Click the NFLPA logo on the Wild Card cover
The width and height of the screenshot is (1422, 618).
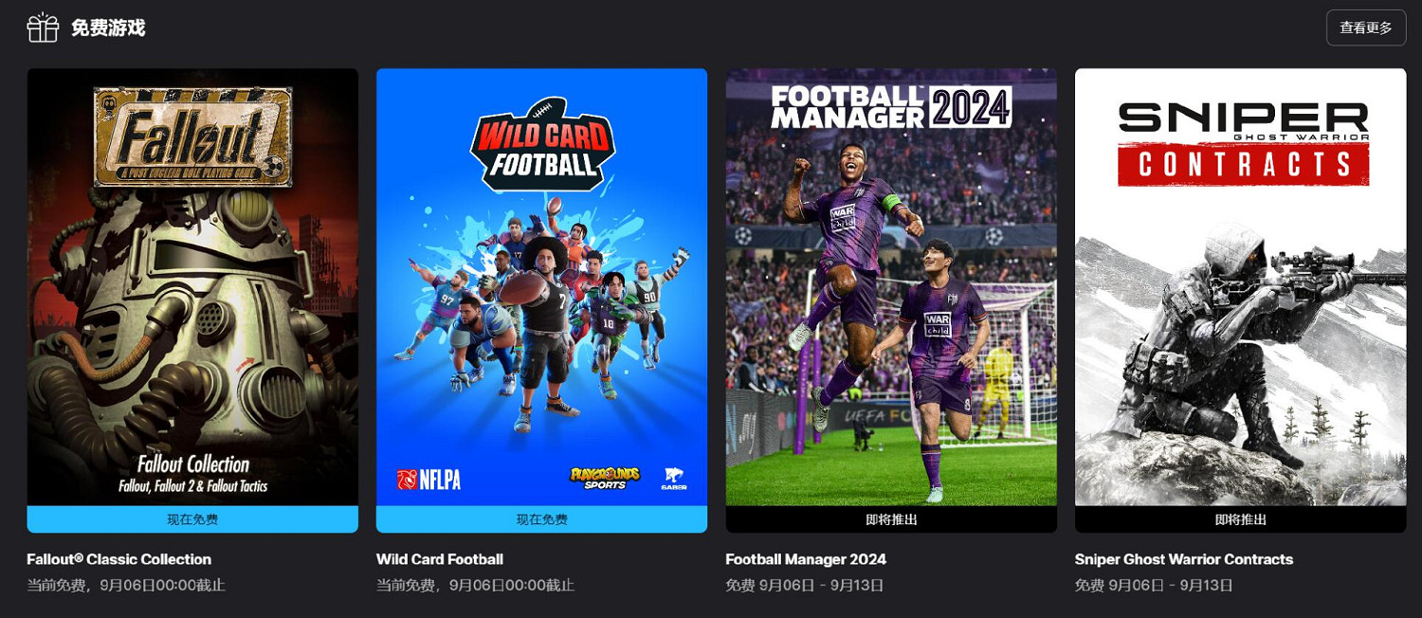(x=428, y=480)
